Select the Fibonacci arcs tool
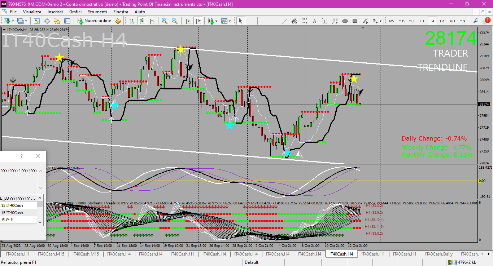The image size is (493, 266). coord(335,21)
